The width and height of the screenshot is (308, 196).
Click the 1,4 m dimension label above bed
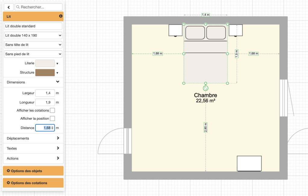tap(206, 15)
